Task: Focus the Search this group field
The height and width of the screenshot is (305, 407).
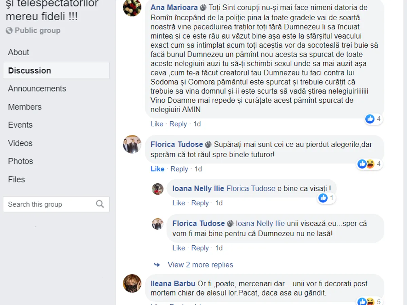Action: coord(56,204)
